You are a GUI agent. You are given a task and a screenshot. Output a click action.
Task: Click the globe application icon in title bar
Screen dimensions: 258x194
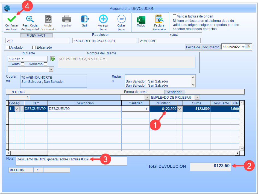coord(7,8)
